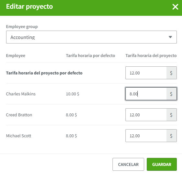The image size is (182, 174).
Task: Click the dollar sign beside default project rate
Action: click(171, 73)
